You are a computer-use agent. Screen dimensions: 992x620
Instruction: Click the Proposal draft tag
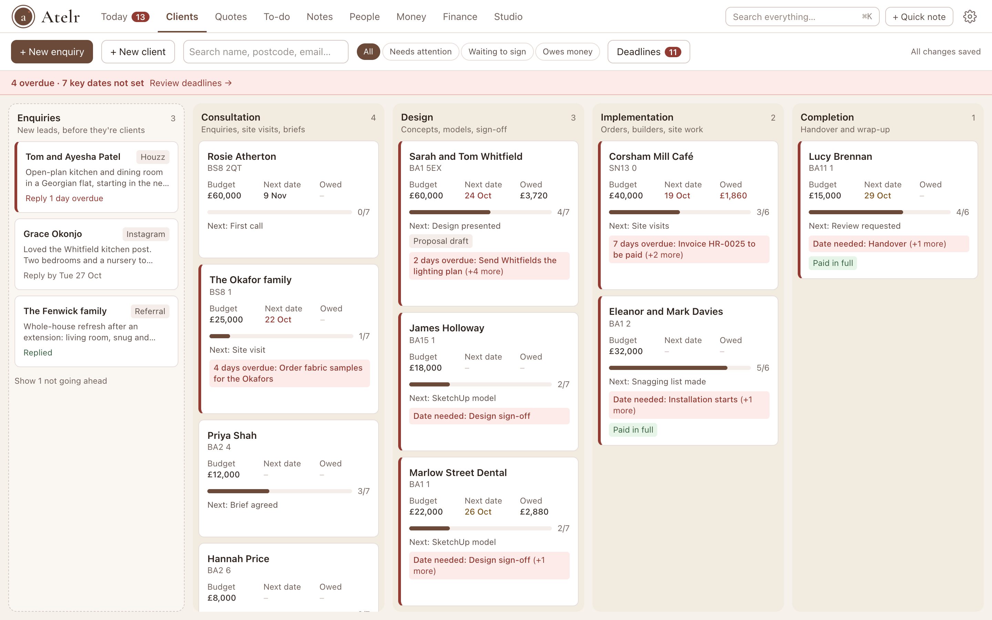coord(441,241)
